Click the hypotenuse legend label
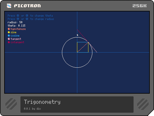 [x=18, y=29]
